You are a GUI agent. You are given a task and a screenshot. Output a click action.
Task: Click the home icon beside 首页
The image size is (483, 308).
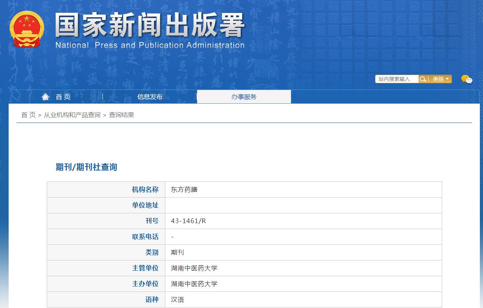coord(46,96)
